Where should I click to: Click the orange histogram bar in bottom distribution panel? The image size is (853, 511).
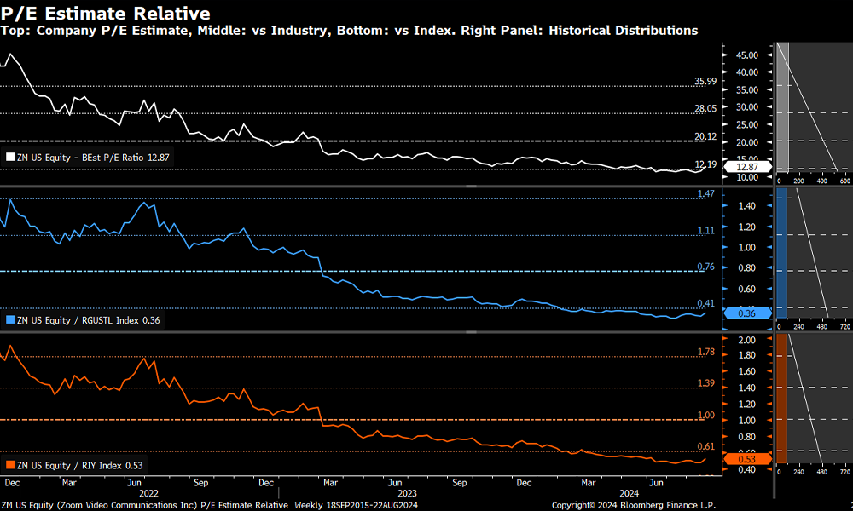click(781, 399)
